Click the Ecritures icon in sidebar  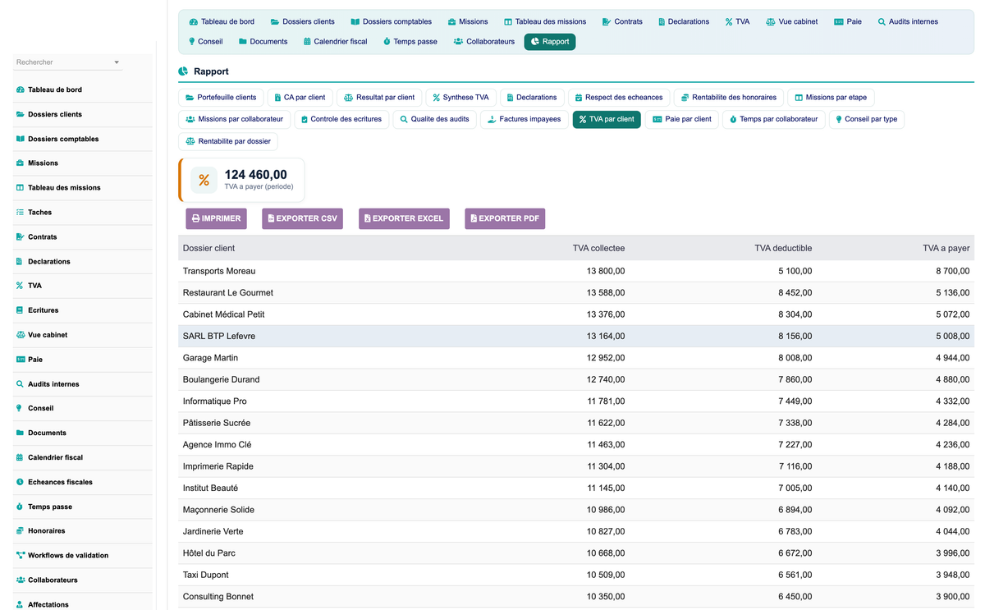20,310
